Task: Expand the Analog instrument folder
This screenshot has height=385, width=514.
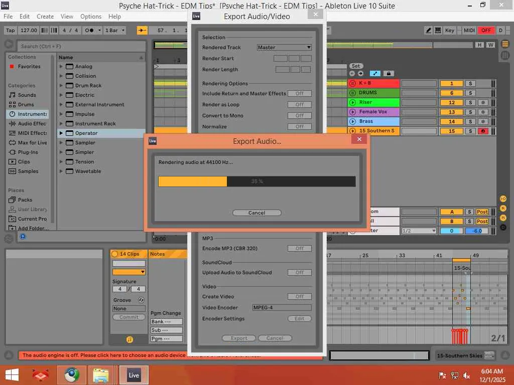Action: [61, 67]
